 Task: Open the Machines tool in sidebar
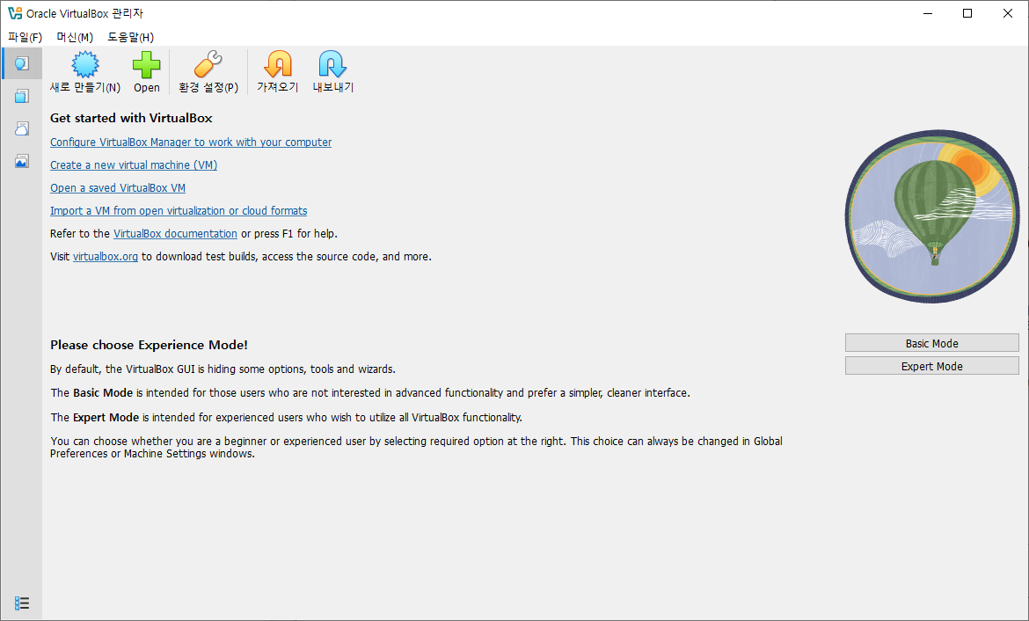tap(22, 97)
